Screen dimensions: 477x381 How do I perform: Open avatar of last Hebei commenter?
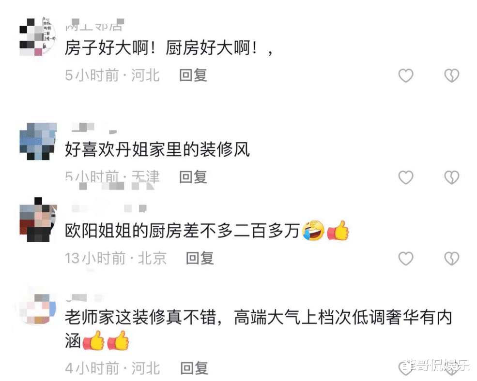(38, 308)
